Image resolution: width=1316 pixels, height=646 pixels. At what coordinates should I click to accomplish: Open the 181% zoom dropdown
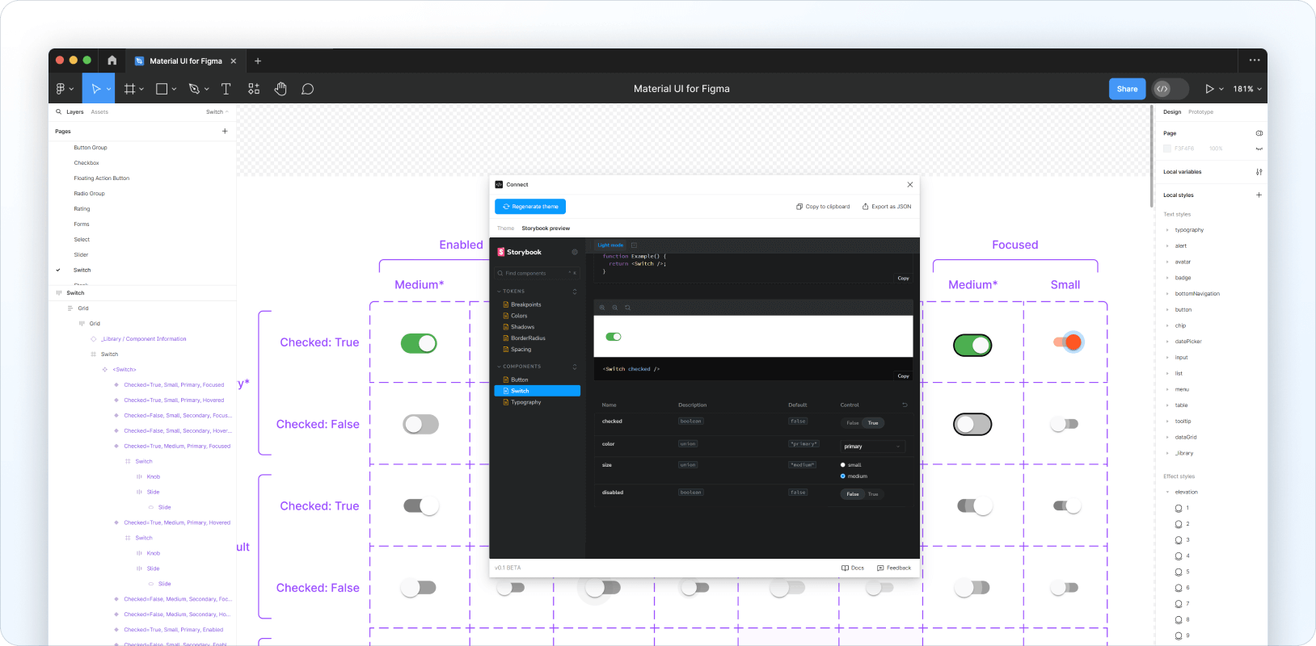pyautogui.click(x=1247, y=89)
